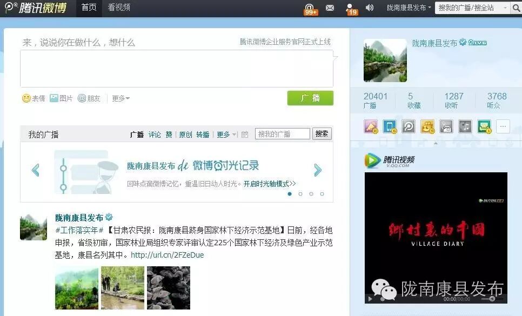The width and height of the screenshot is (522, 316).
Task: Open the circular refresh-style app icon
Action: [408, 126]
